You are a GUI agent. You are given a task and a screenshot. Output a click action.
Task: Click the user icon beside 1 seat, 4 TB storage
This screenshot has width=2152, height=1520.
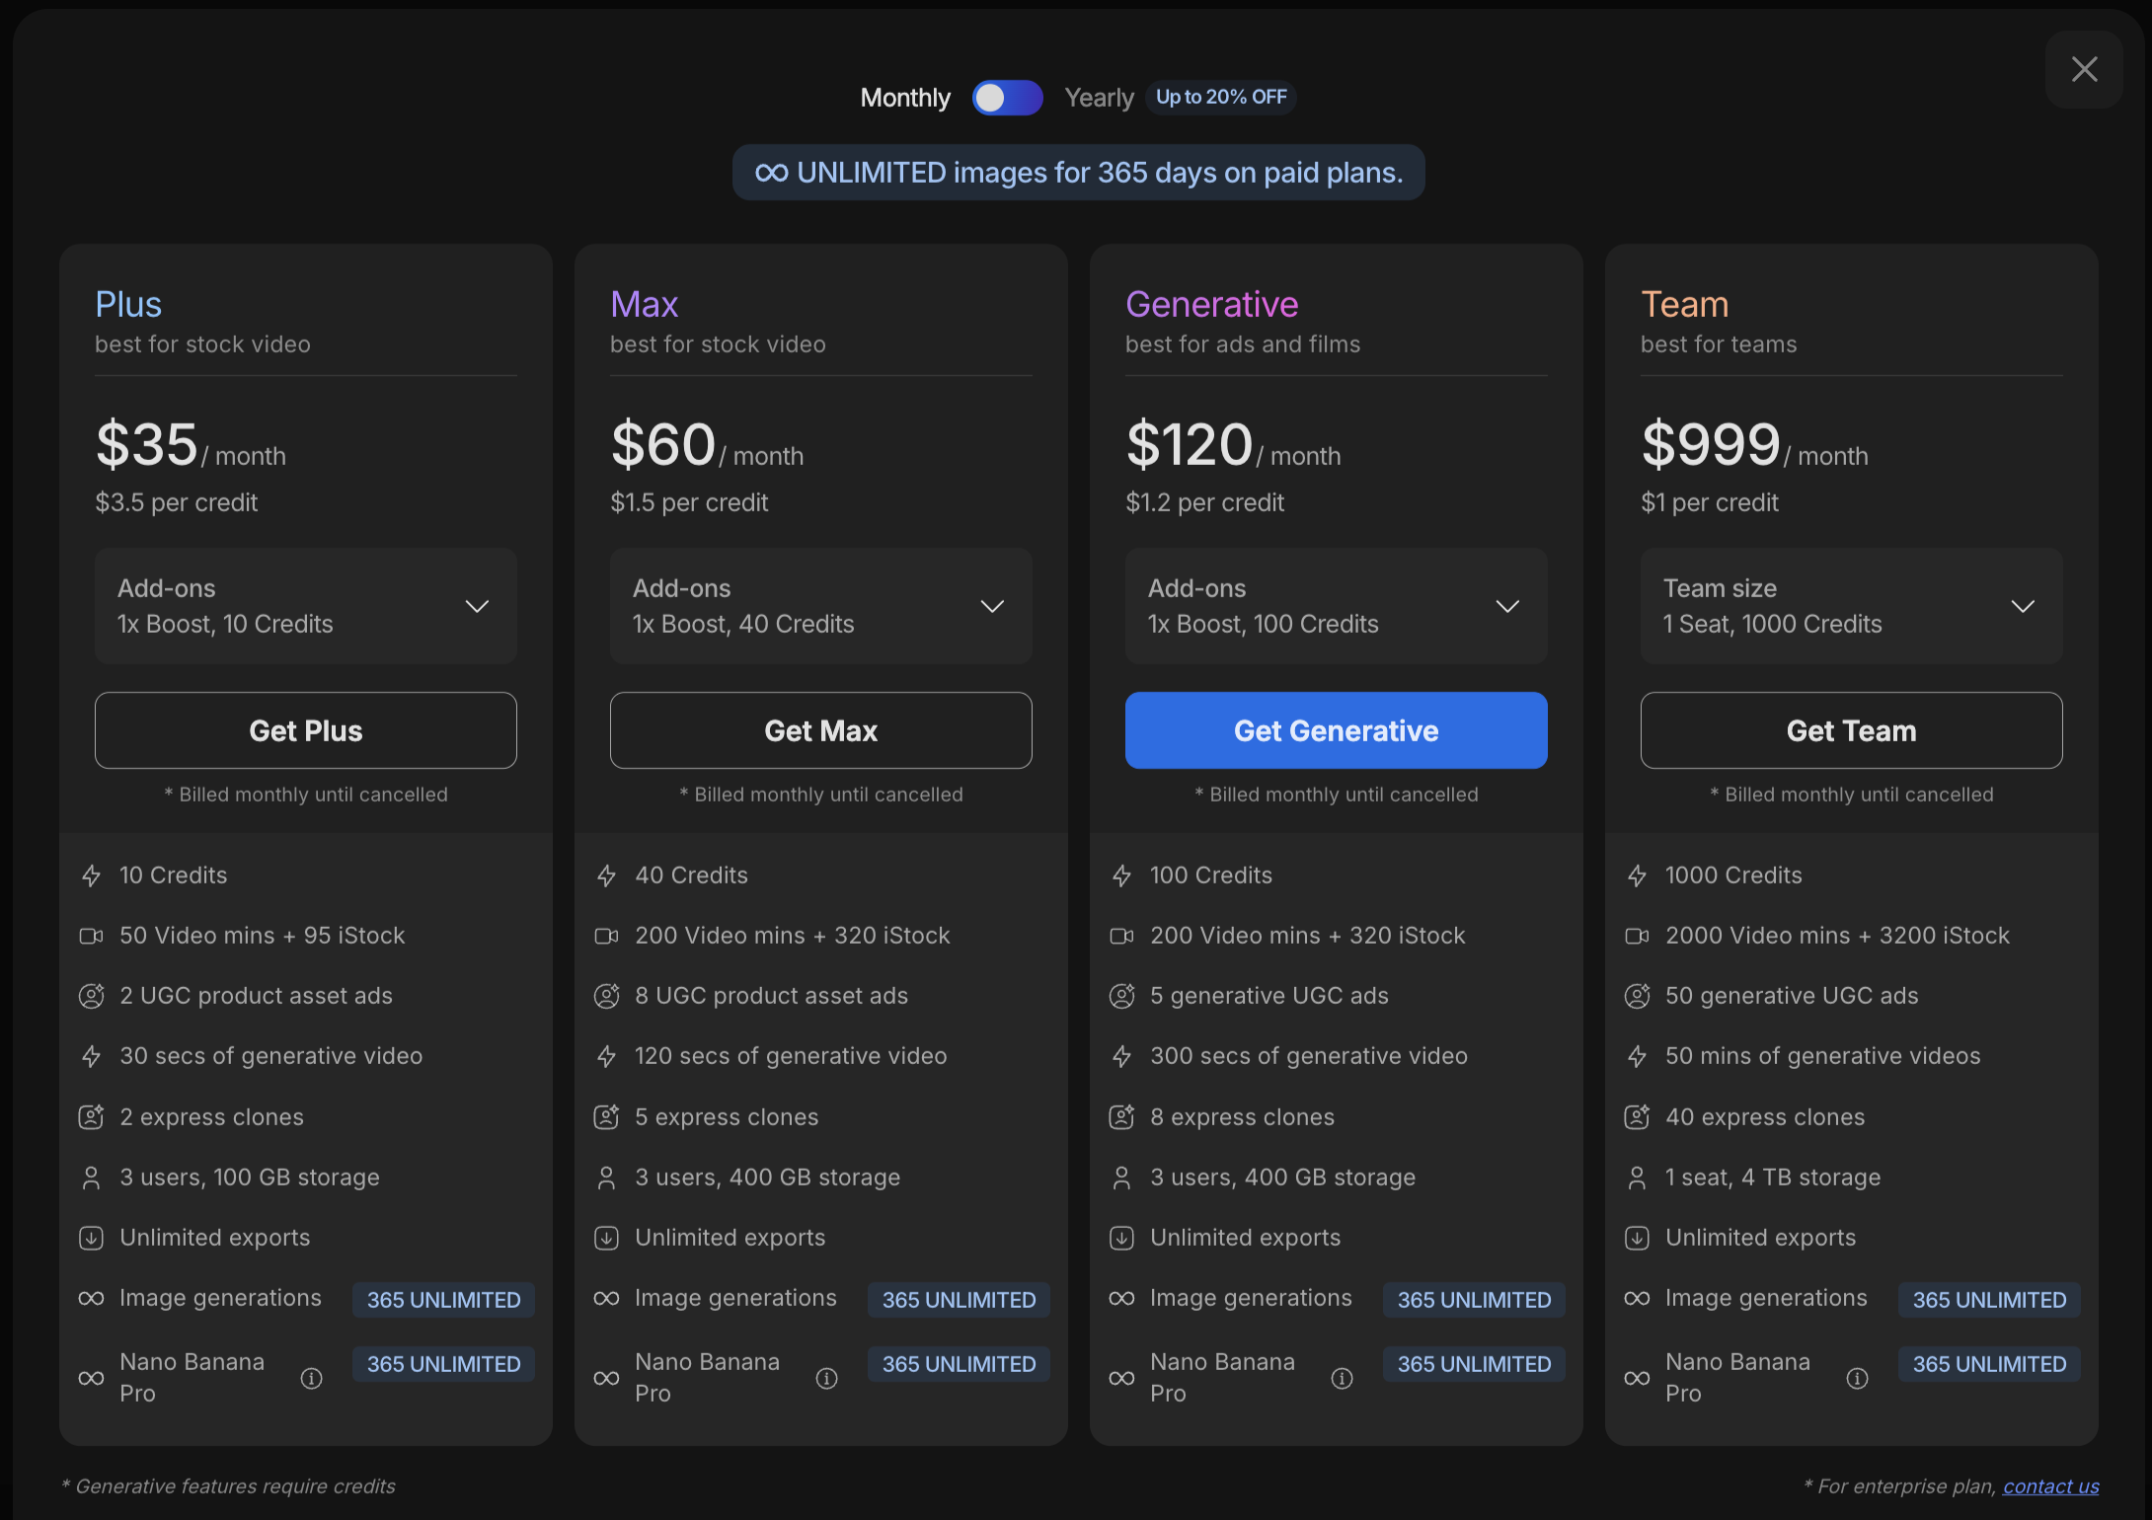pyautogui.click(x=1637, y=1178)
